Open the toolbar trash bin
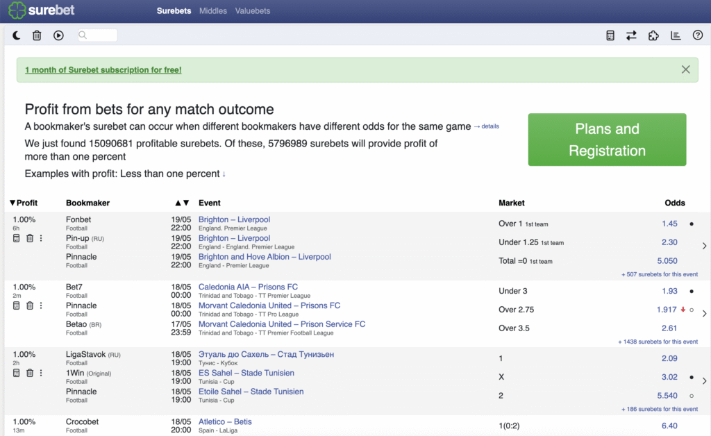 pos(37,35)
